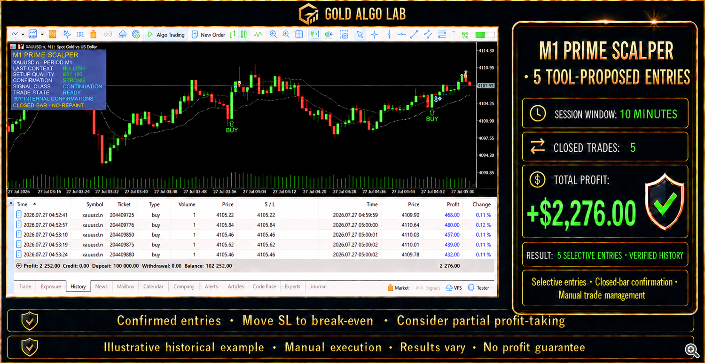
Task: Click the Ticket column header
Action: (x=124, y=204)
